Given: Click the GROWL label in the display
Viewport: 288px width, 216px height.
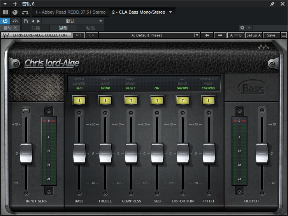Looking at the screenshot, I should [183, 88].
